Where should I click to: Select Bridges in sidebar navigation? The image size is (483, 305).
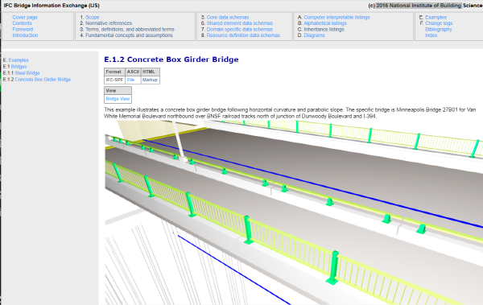[19, 67]
